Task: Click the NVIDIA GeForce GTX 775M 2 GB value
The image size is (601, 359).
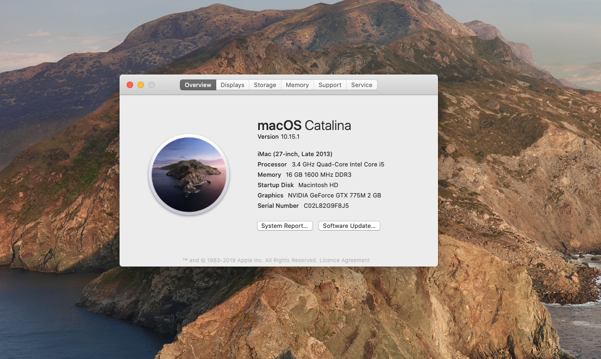Action: [335, 195]
